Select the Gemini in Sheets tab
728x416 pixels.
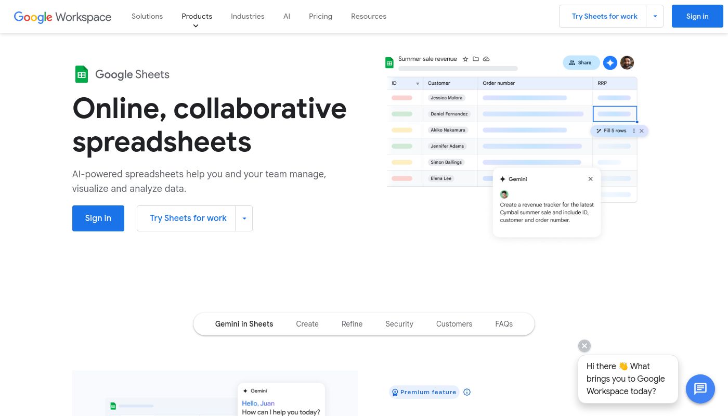click(244, 324)
